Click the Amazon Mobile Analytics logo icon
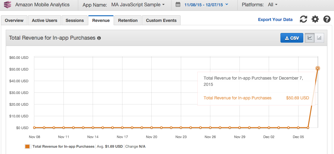Image resolution: width=334 pixels, height=154 pixels. pos(8,5)
